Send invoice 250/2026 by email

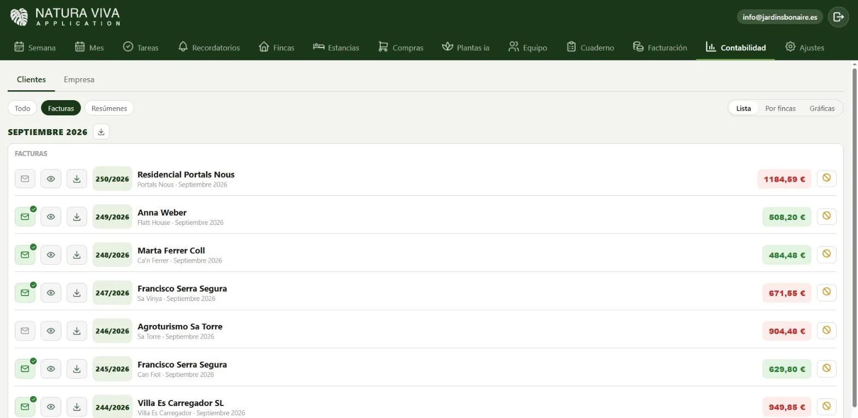(25, 179)
